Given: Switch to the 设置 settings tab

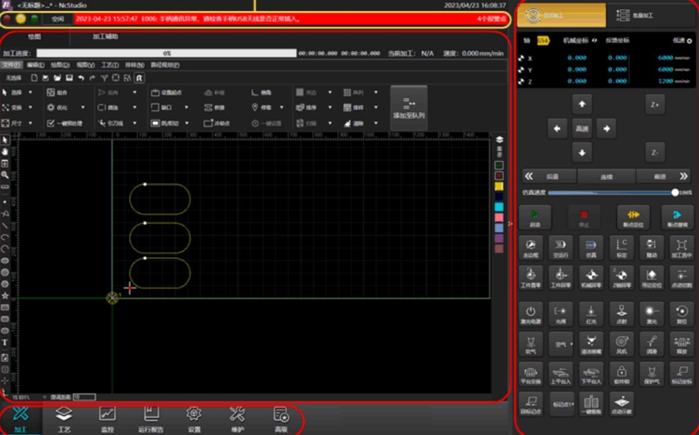Looking at the screenshot, I should pos(194,418).
